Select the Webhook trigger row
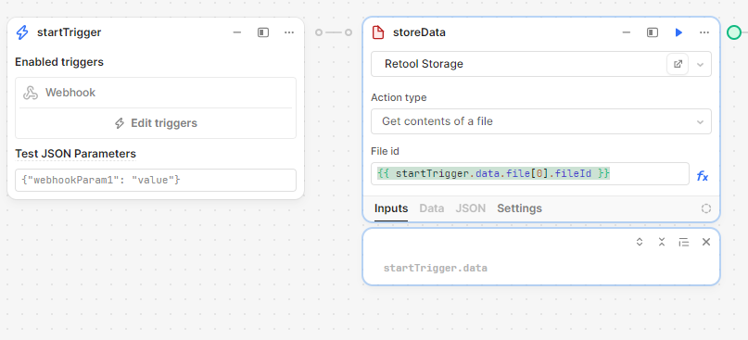The height and width of the screenshot is (340, 748). 156,93
